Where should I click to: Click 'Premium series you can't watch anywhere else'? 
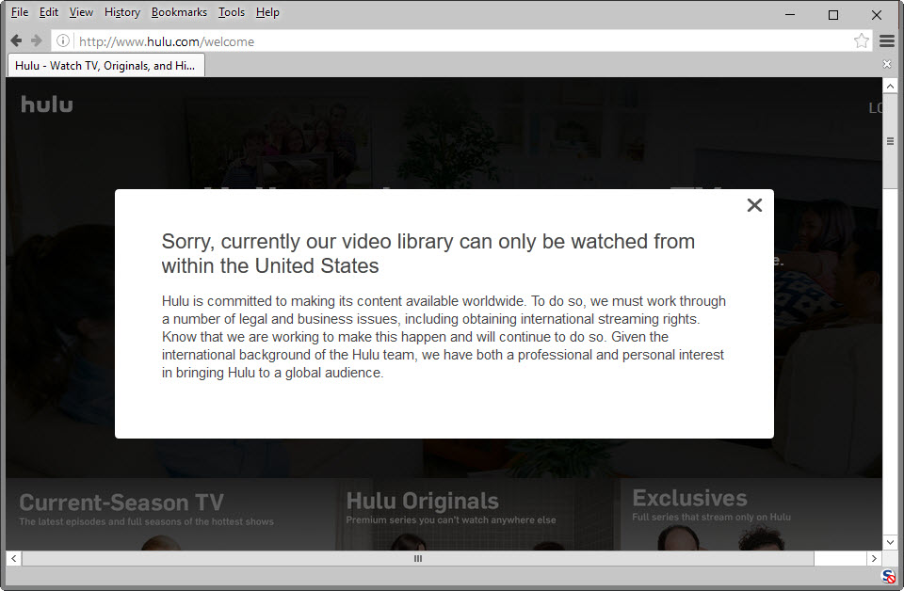[451, 520]
